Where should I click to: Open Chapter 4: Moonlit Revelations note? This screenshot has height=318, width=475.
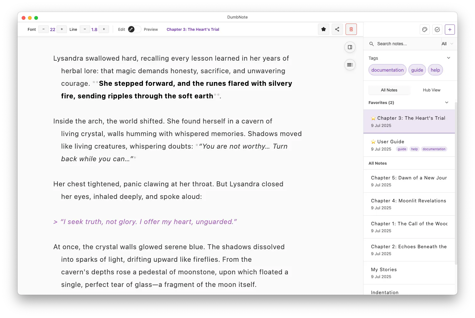(409, 204)
